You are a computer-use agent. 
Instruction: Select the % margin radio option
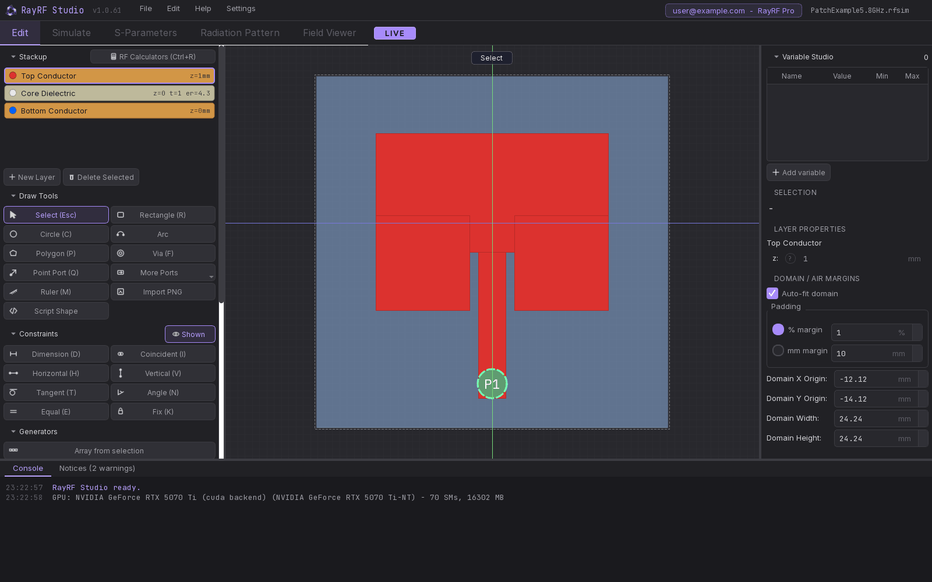click(x=778, y=329)
